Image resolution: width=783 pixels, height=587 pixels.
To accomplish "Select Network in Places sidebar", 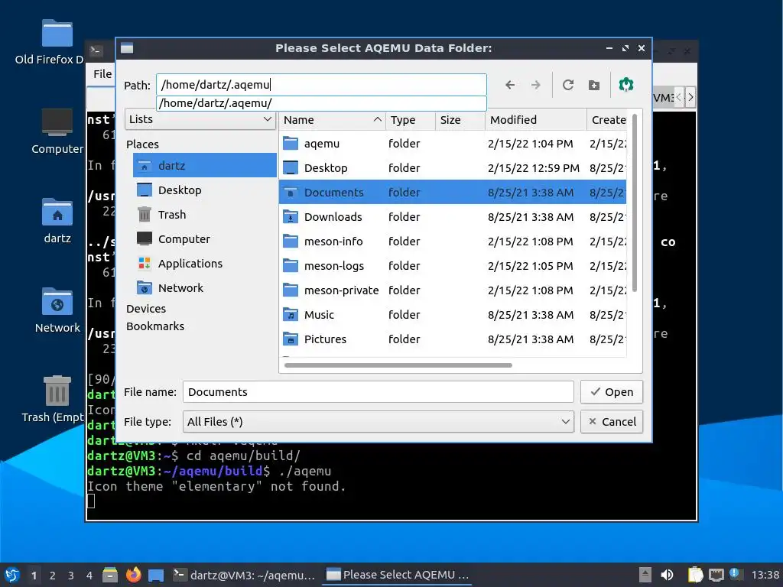I will click(205, 287).
